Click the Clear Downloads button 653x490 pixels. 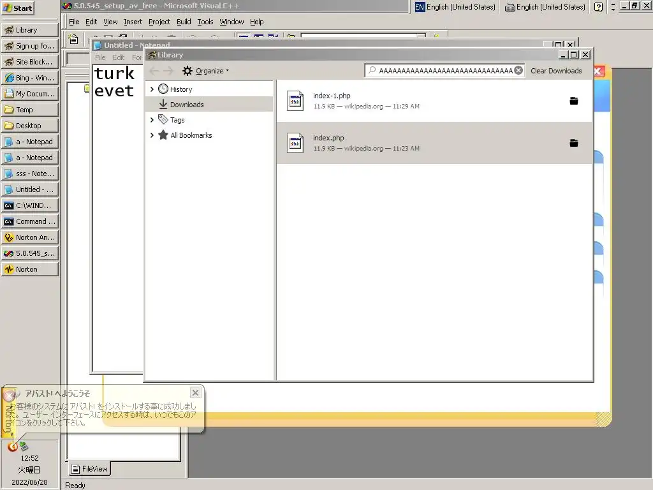(x=556, y=71)
